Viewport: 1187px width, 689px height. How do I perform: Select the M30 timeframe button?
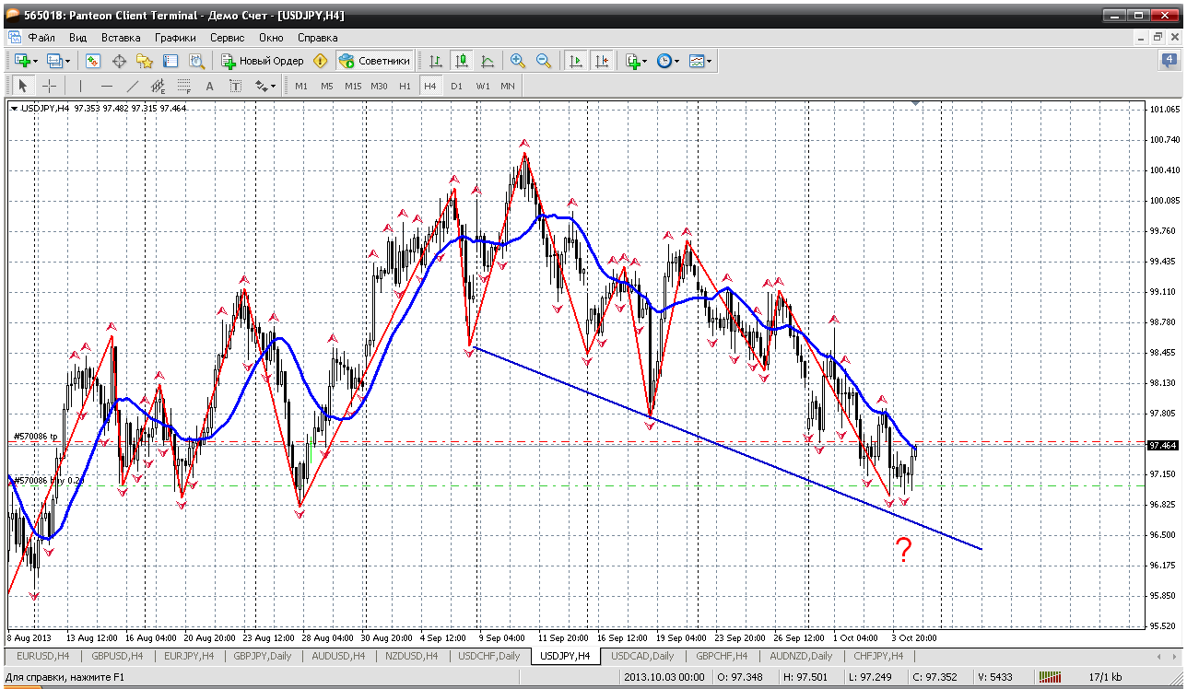[x=379, y=86]
